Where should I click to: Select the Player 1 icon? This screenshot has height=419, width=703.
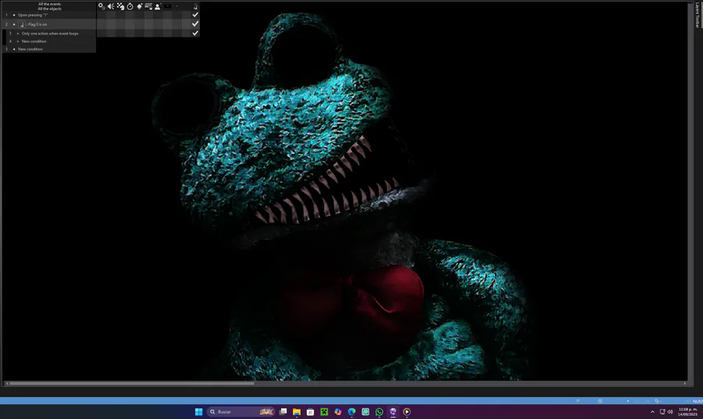158,6
